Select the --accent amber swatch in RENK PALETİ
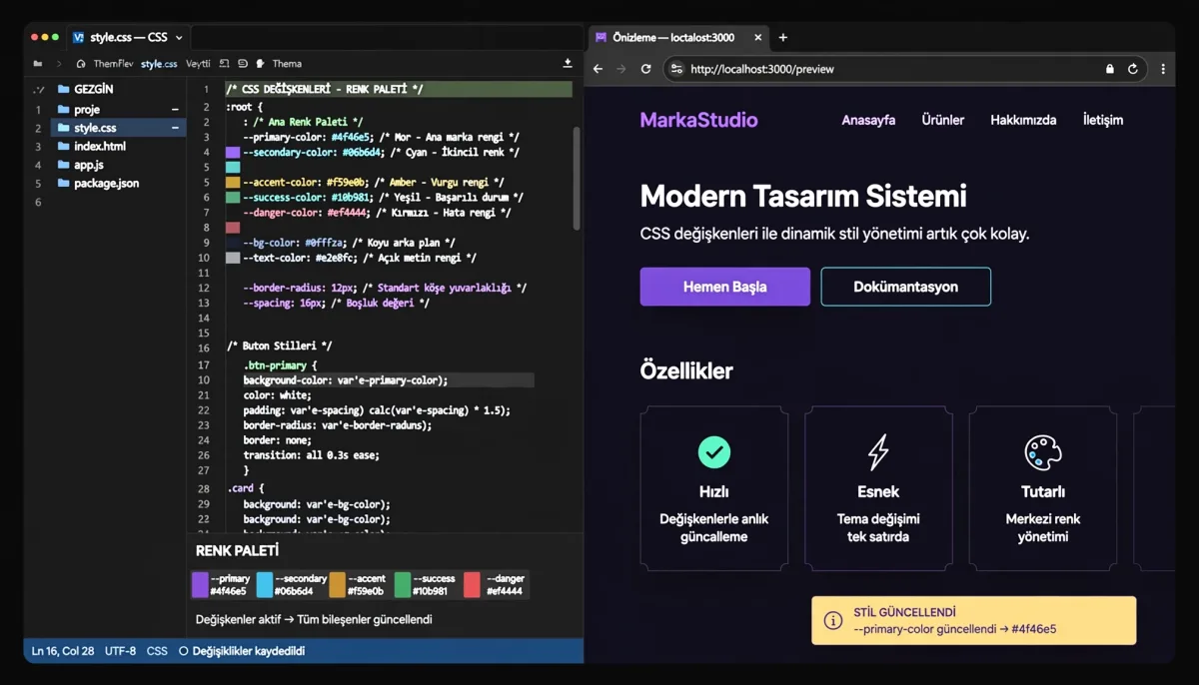The image size is (1199, 685). 337,584
